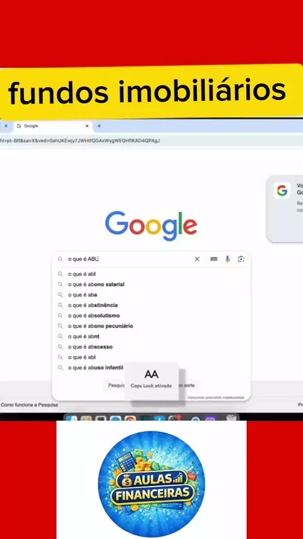Click the Aulas Financeiras round logo
303x539 pixels.
[x=151, y=484]
